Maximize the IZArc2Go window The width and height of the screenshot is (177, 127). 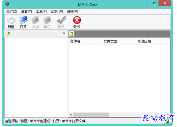[155, 3]
